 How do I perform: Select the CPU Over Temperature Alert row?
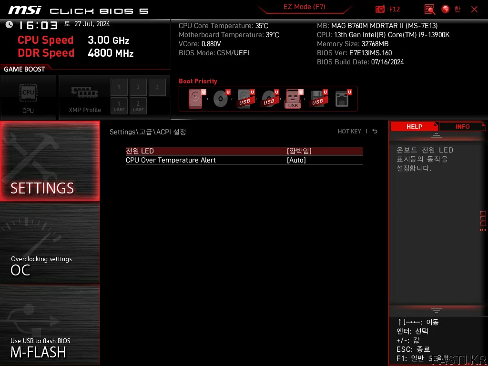point(244,160)
